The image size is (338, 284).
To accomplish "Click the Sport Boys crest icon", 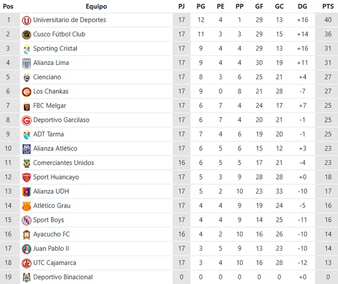I will pos(26,220).
